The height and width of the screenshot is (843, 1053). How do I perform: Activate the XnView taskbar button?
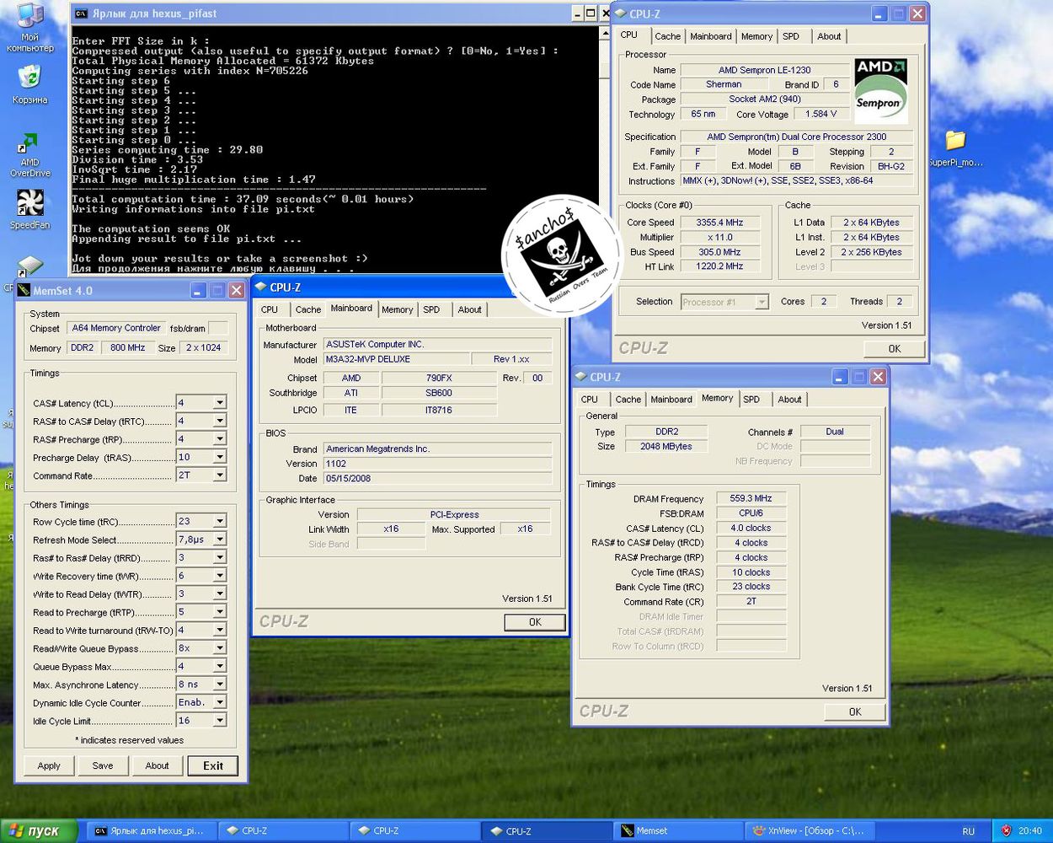point(811,830)
